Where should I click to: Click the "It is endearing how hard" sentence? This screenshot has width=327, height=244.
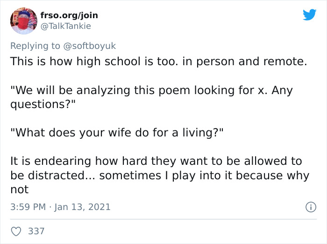click(93, 161)
